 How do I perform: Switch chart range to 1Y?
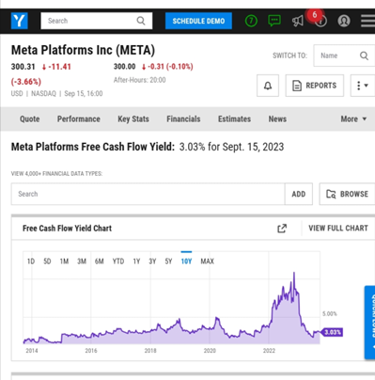pos(136,261)
